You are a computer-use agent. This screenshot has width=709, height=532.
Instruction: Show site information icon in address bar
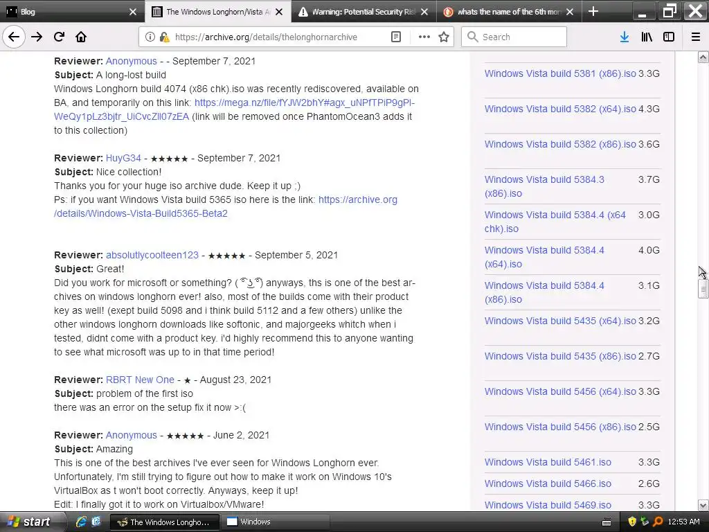[x=150, y=37]
